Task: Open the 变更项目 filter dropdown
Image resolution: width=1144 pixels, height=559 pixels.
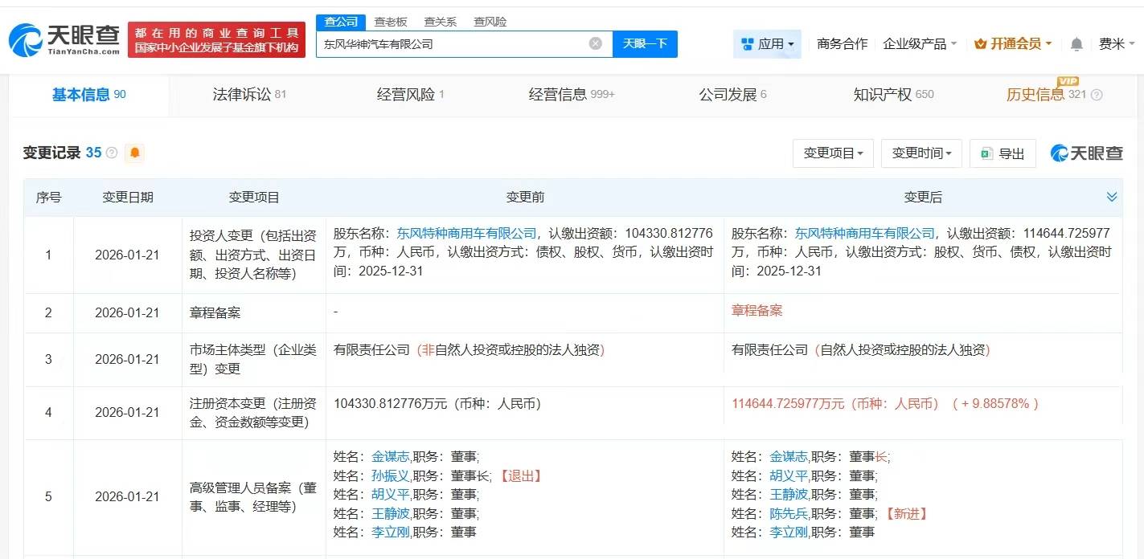Action: point(833,153)
